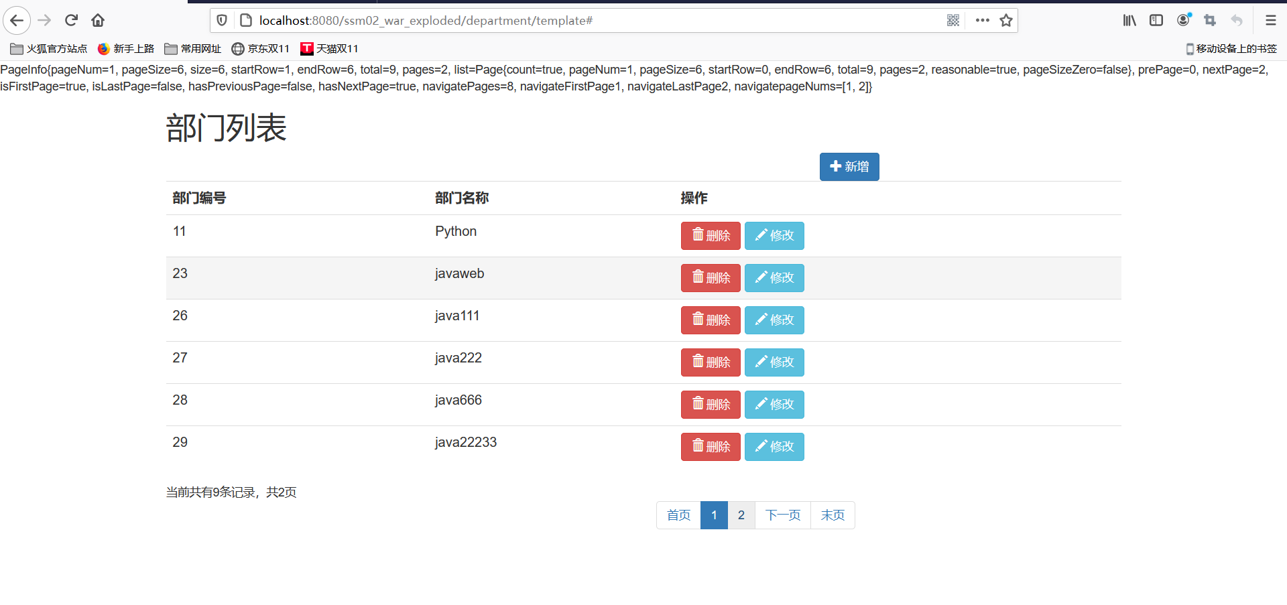Delete the java666 department
The width and height of the screenshot is (1287, 605).
711,404
